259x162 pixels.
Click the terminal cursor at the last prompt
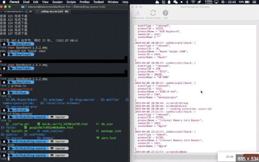pos(9,159)
